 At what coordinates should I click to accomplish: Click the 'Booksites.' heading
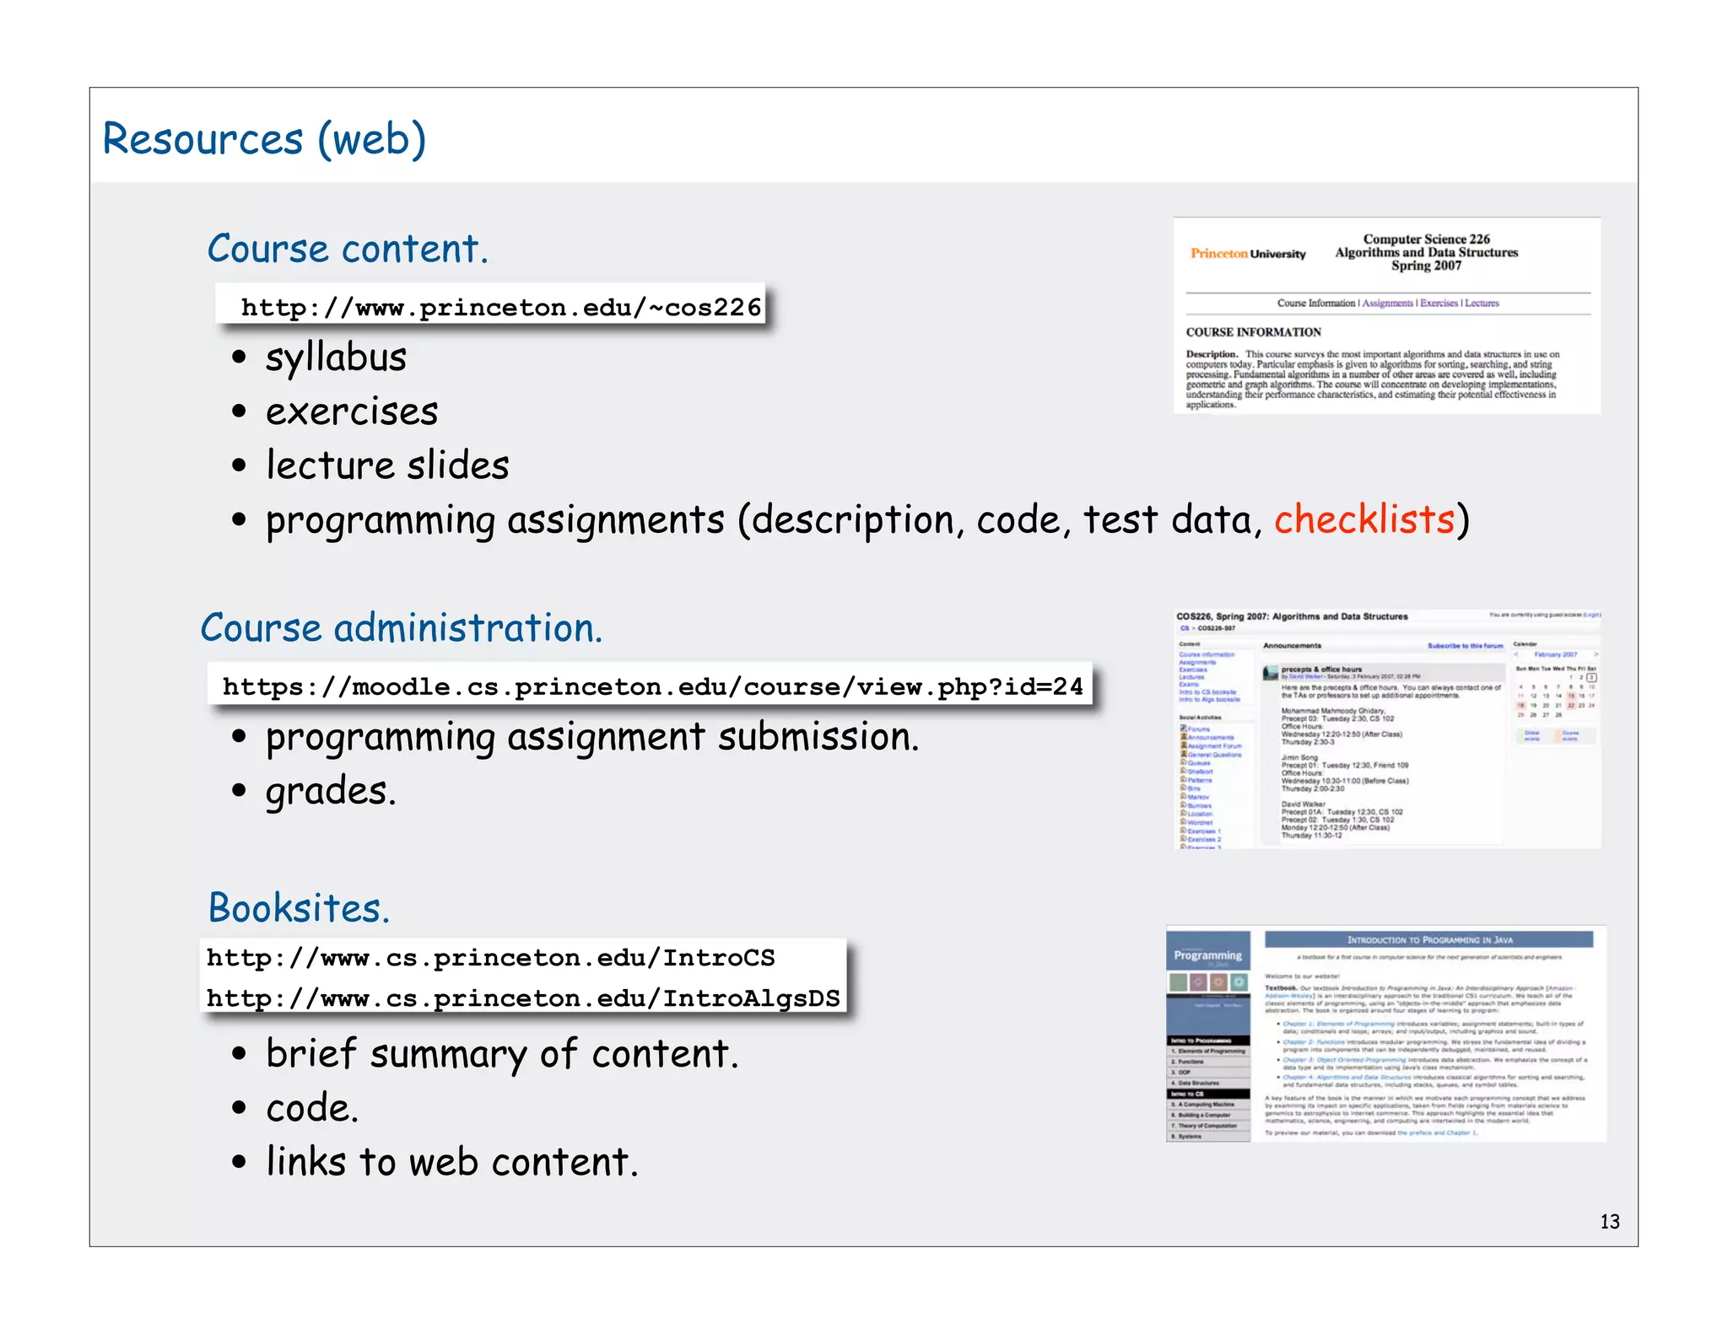(299, 908)
